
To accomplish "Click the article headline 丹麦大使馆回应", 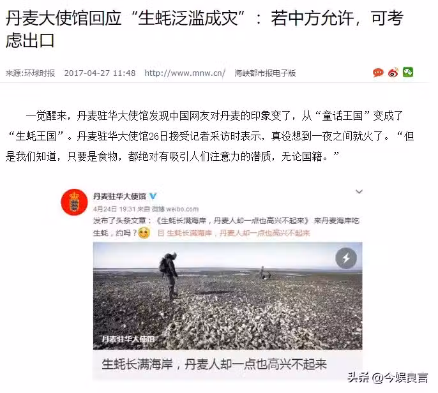I will point(204,29).
